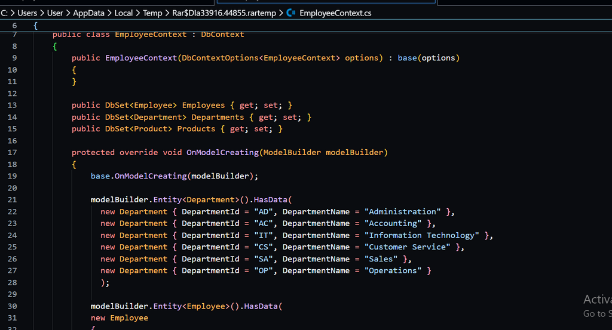Screen dimensions: 612x330
Task: Open EmployeeContext.cs breadcrumb item
Action: tap(335, 13)
